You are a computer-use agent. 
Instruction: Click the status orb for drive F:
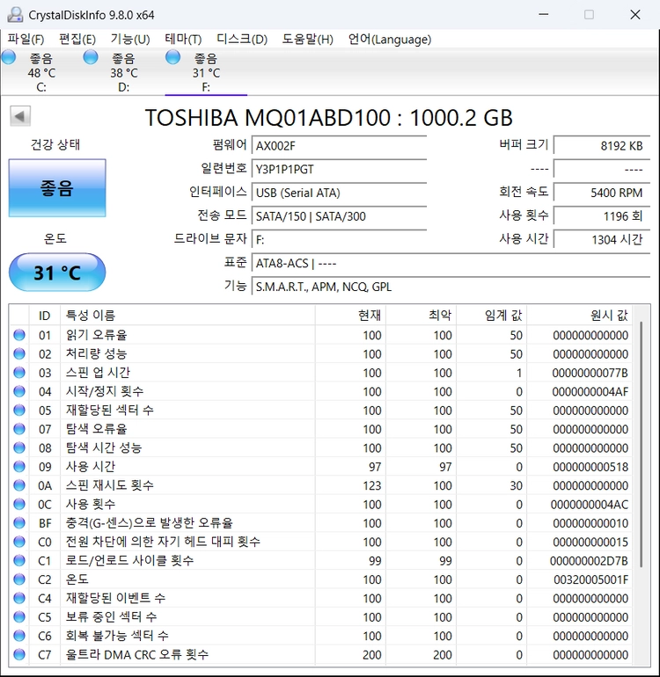(x=172, y=57)
